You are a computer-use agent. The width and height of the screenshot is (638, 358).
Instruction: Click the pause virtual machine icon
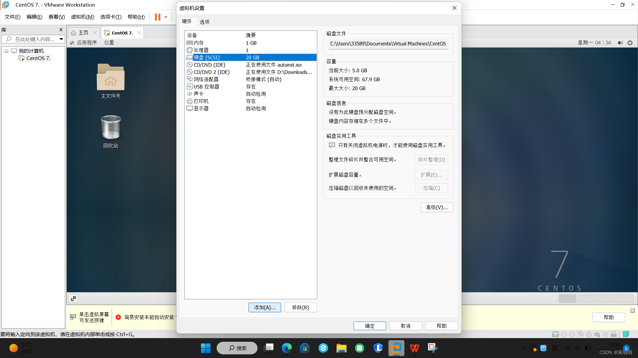pyautogui.click(x=158, y=17)
